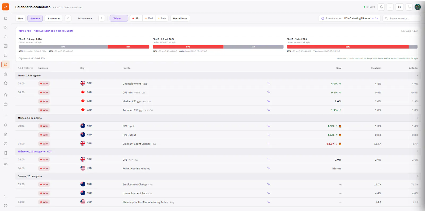The image size is (425, 211).
Task: Open the gray institution building icon in sidebar
Action: (6, 74)
